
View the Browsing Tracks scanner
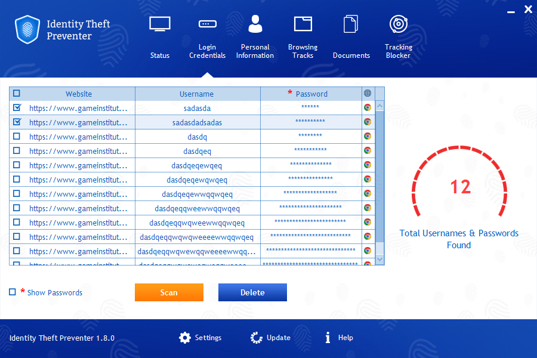pyautogui.click(x=303, y=36)
